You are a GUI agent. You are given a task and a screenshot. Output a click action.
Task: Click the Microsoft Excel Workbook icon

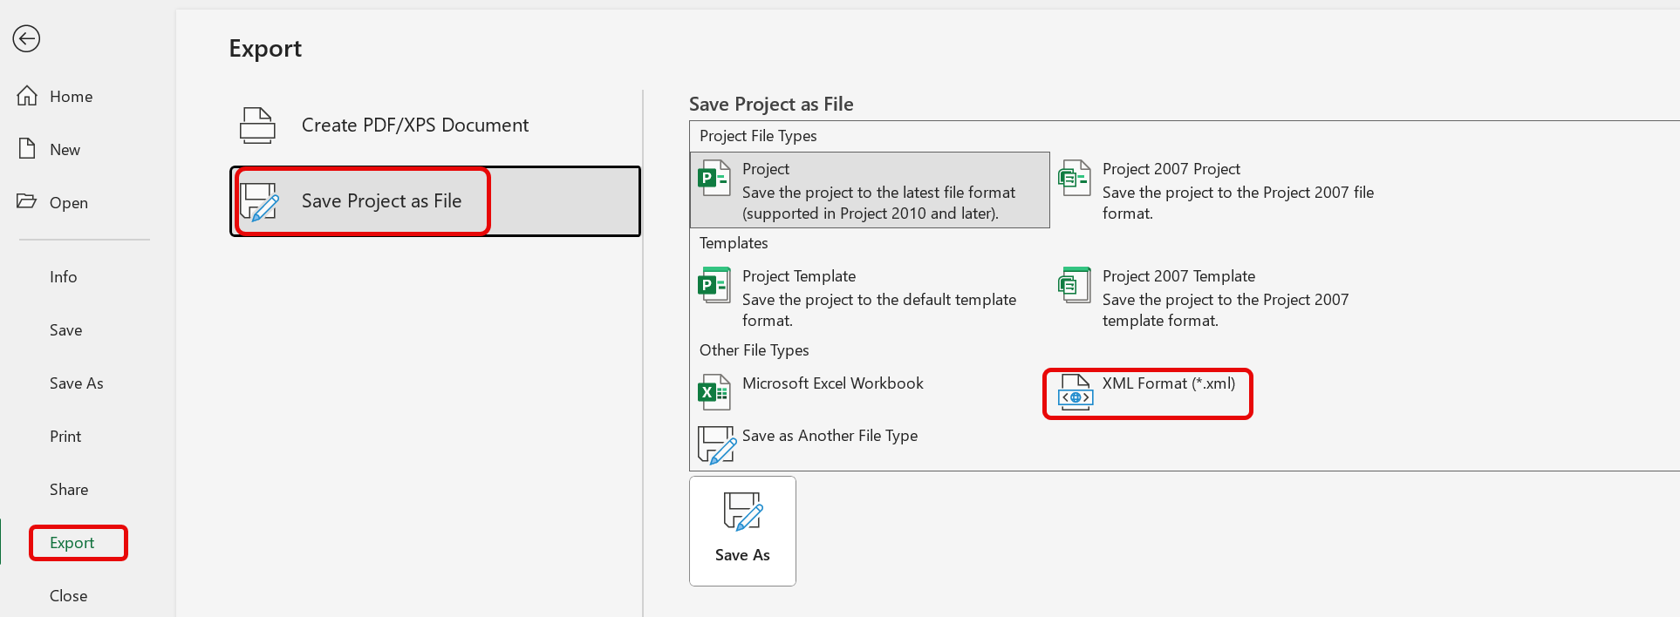tap(714, 392)
